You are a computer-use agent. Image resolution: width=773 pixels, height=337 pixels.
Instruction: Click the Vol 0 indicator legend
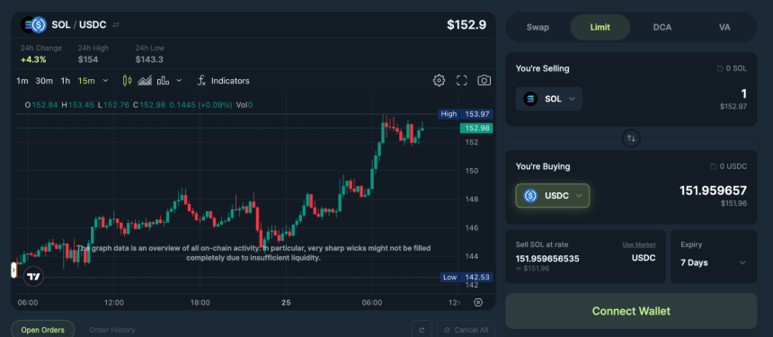click(x=244, y=104)
